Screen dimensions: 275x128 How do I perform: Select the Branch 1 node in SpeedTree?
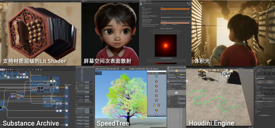[159, 105]
